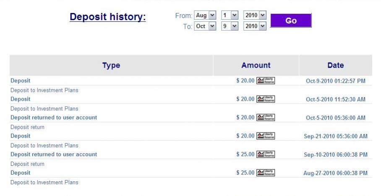Screen dimensions: 381x196
Task: Select the Oct-9-2010 01:22:57 PM date entry
Action: pyautogui.click(x=335, y=81)
